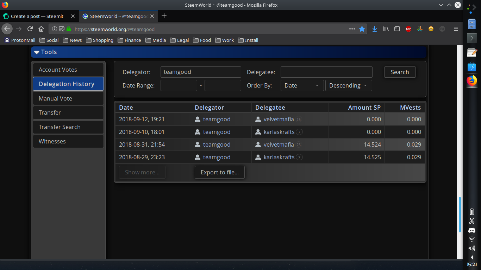Click the green connection padlock icon
The height and width of the screenshot is (270, 481).
pyautogui.click(x=69, y=29)
